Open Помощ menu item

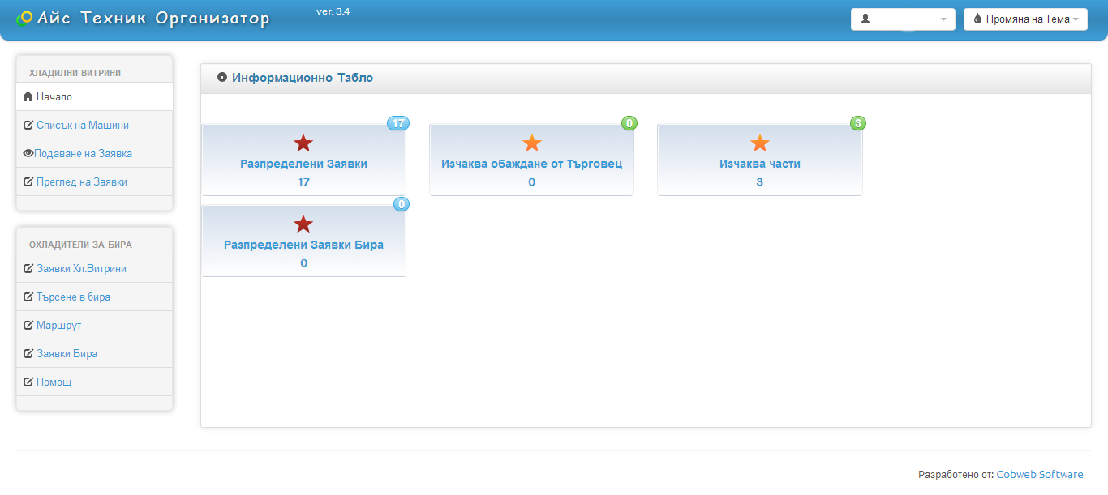coord(94,382)
